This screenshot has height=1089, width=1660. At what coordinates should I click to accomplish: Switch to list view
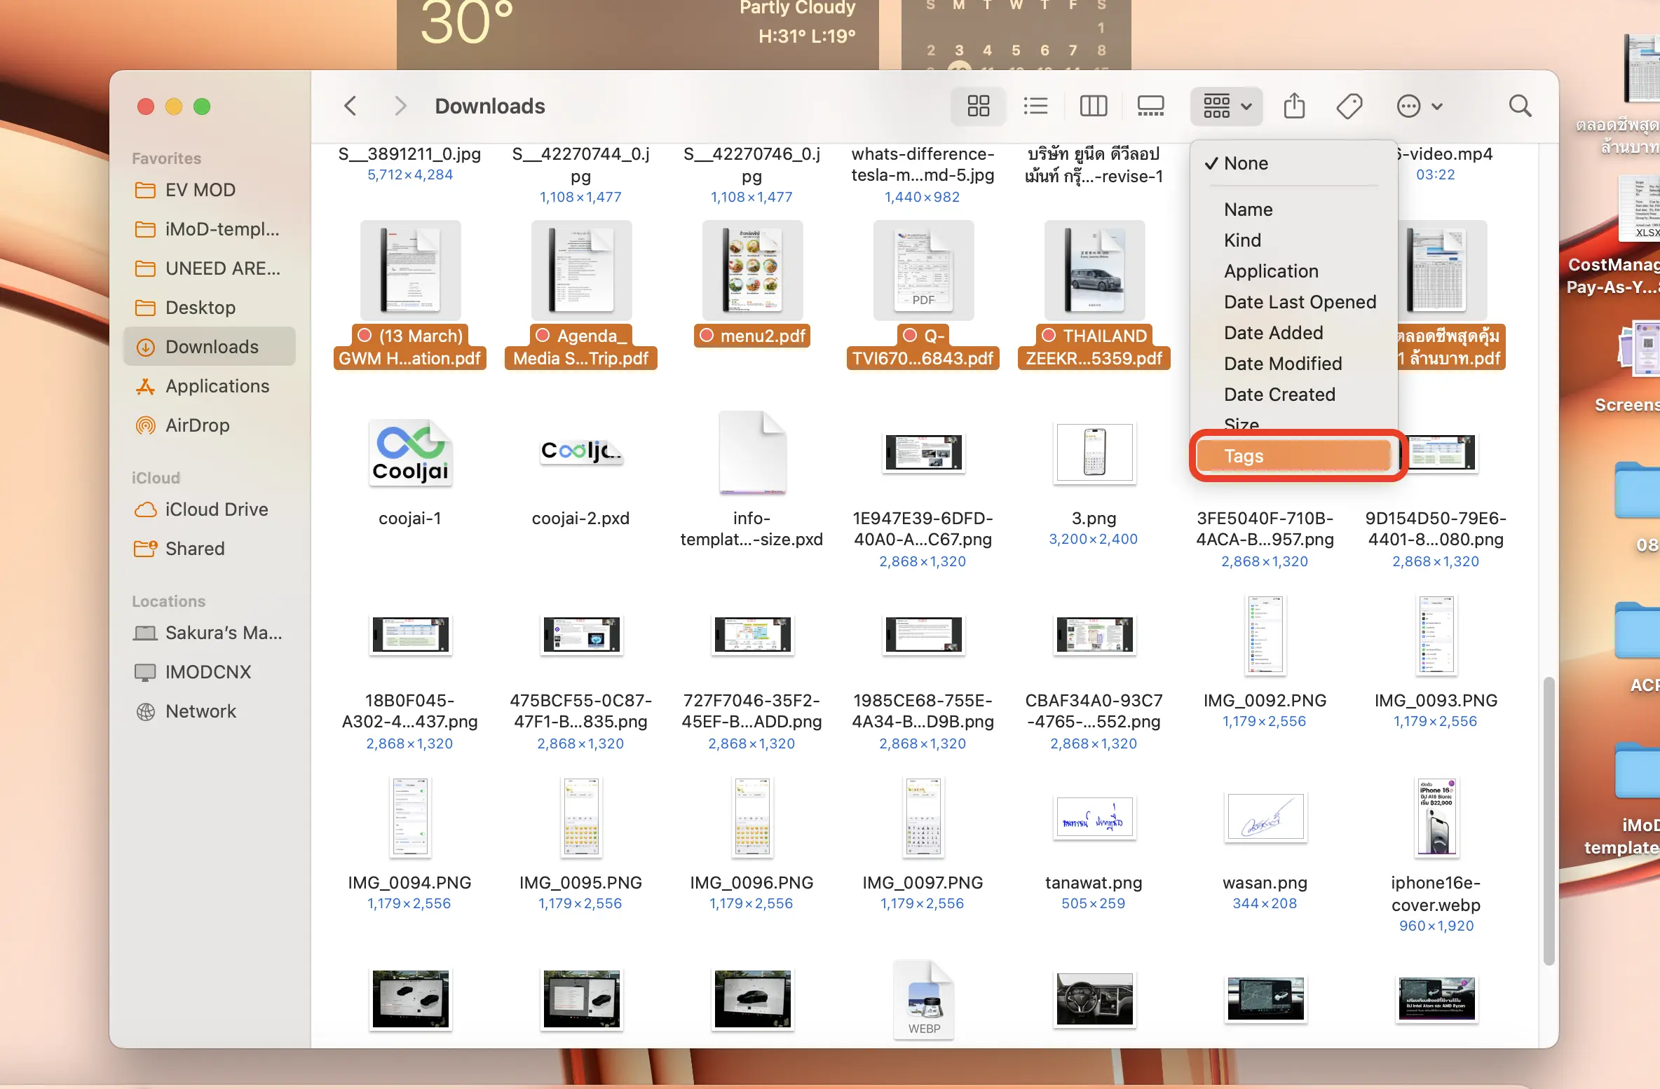pos(1035,107)
